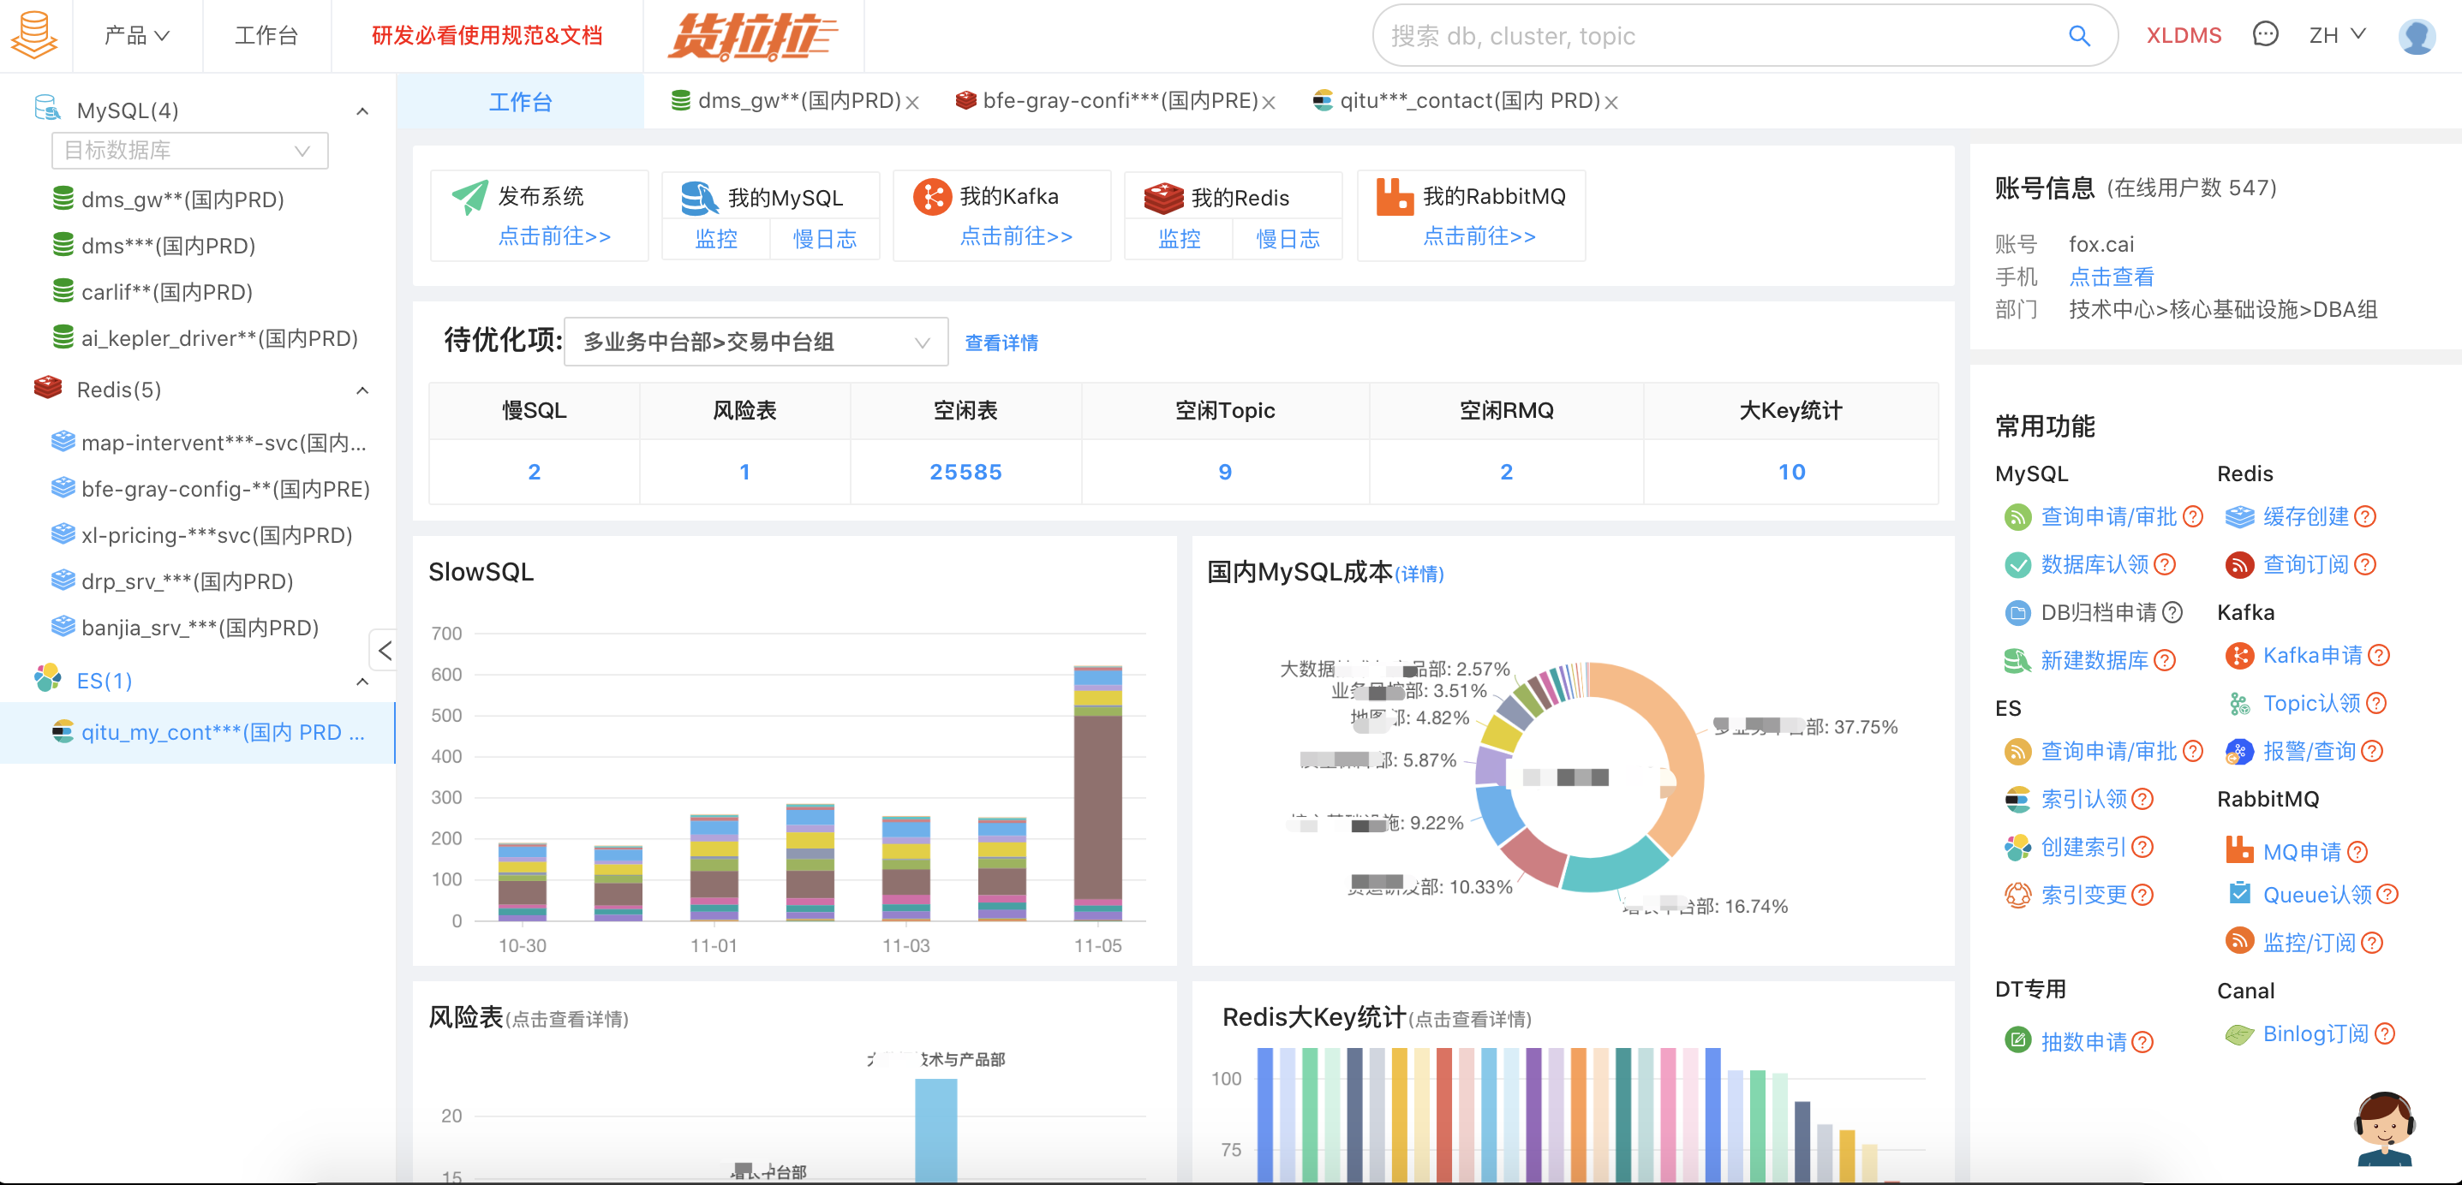The image size is (2462, 1185).
Task: Close the bfe-gray-confi*** tab
Action: (1270, 102)
